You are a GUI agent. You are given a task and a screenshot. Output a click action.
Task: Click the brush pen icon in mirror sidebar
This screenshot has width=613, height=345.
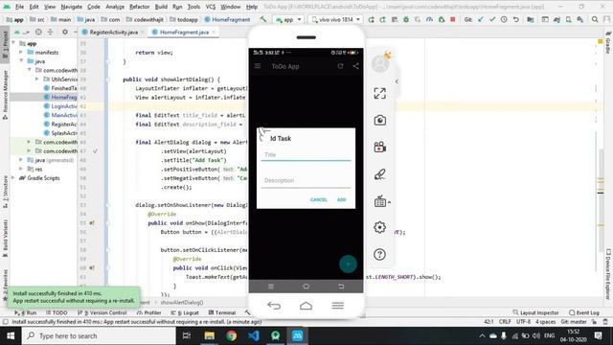point(379,174)
